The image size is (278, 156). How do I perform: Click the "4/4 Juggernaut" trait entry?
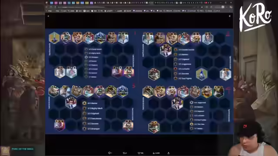[198, 103]
